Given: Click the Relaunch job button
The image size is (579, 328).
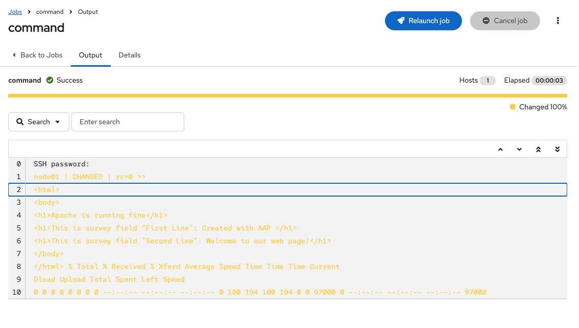Looking at the screenshot, I should click(x=423, y=21).
